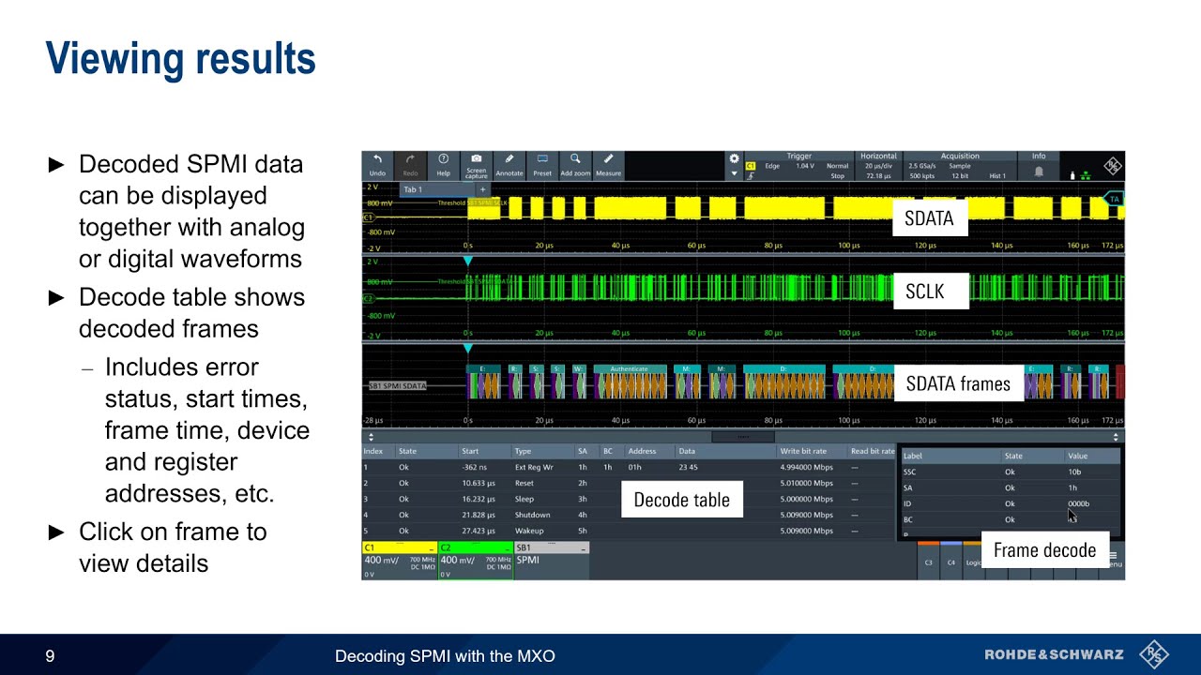The image size is (1201, 675).
Task: Open the Trigger settings panel
Action: (798, 166)
